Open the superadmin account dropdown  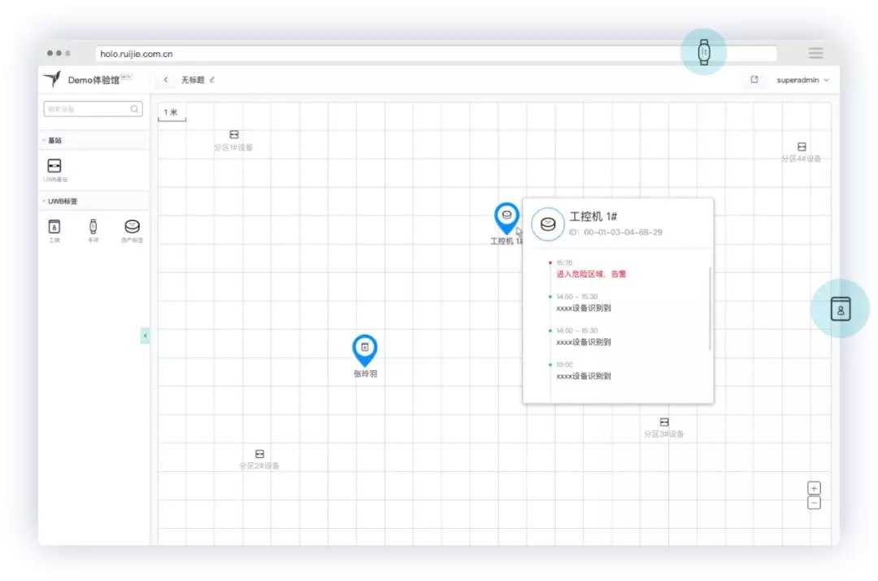pyautogui.click(x=802, y=80)
